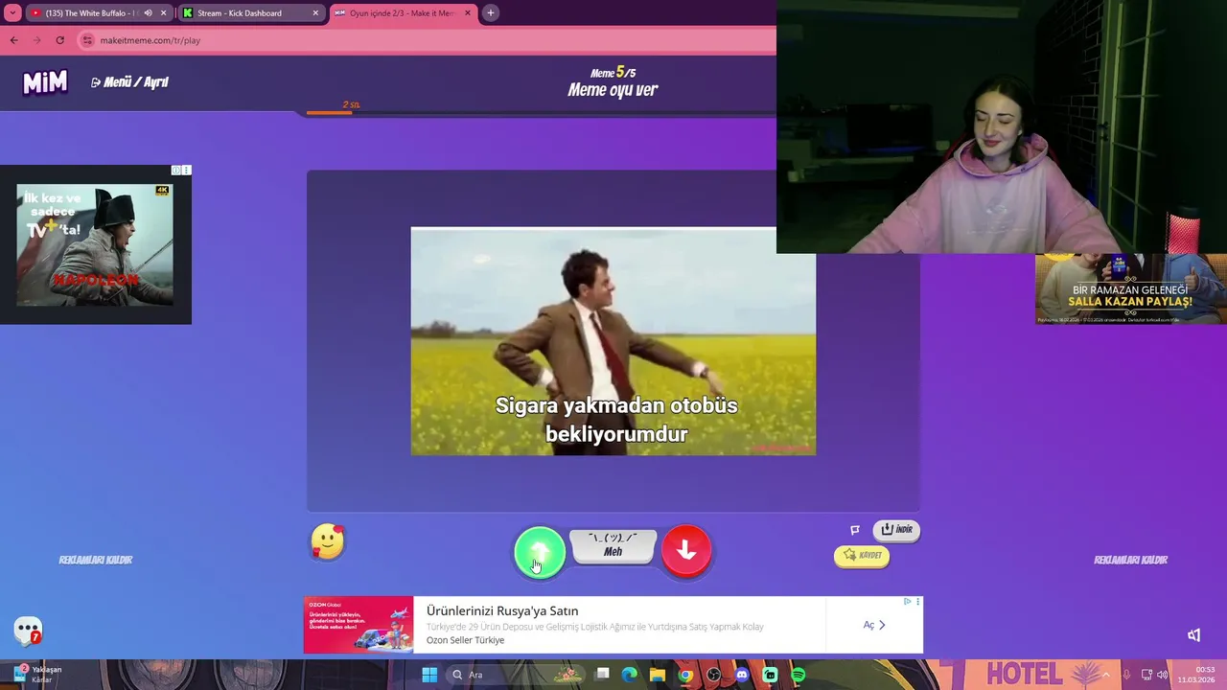The image size is (1227, 690).
Task: Click AdChoices icon on bottom ad
Action: pyautogui.click(x=908, y=602)
